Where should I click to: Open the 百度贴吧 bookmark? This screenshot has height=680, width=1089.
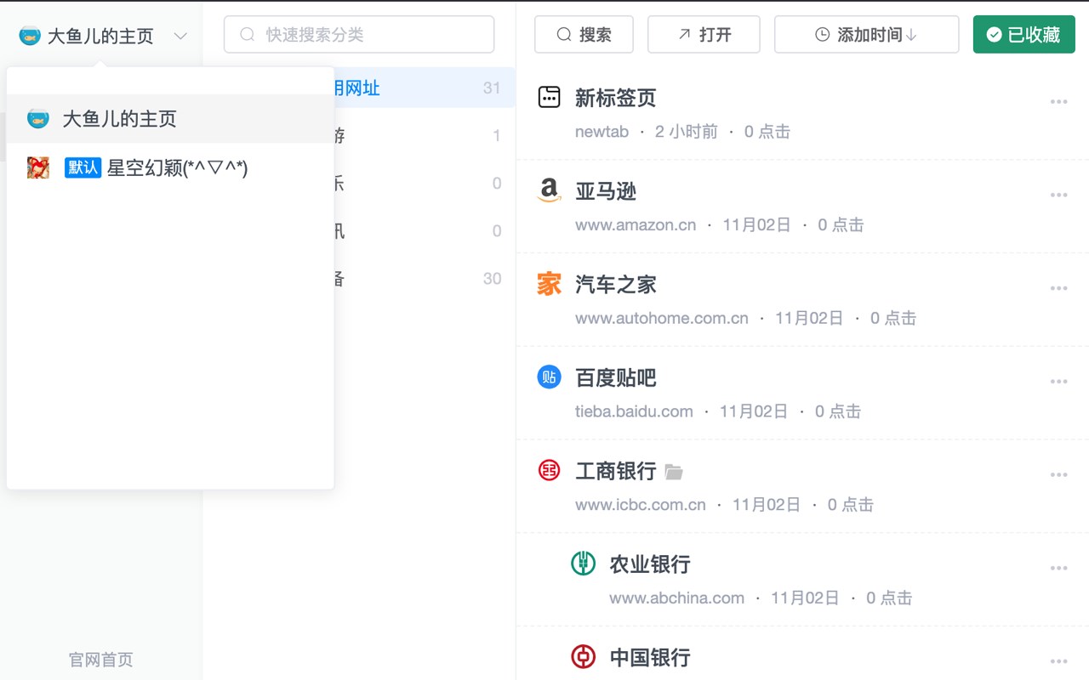(x=616, y=378)
